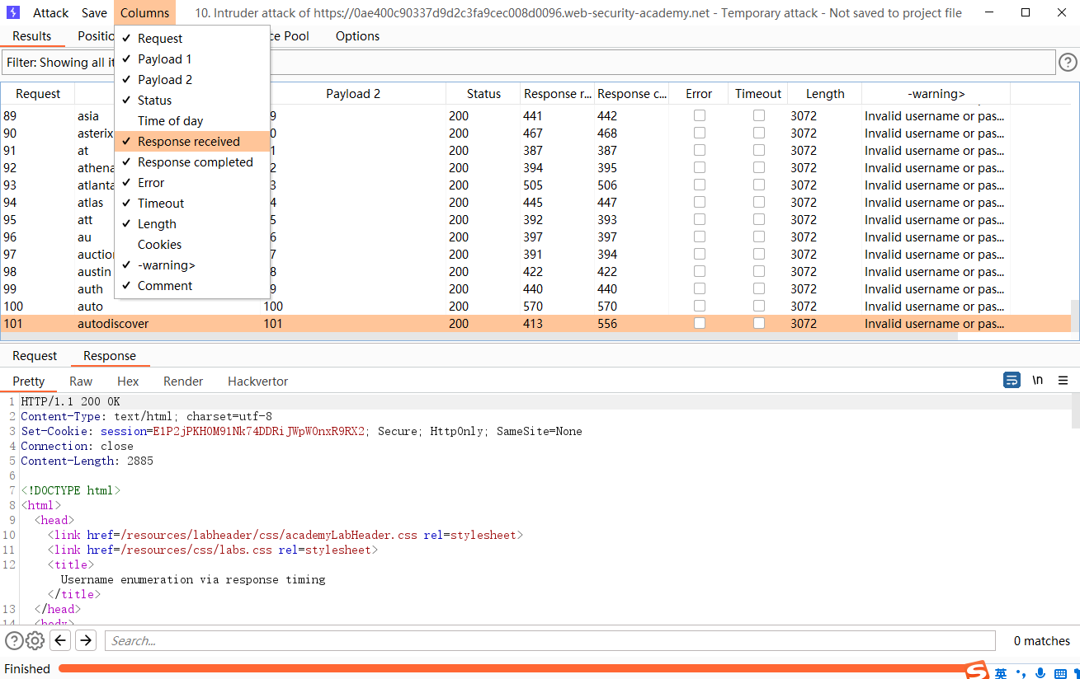
Task: Tick the Timeout checkbox for request 98
Action: [759, 271]
